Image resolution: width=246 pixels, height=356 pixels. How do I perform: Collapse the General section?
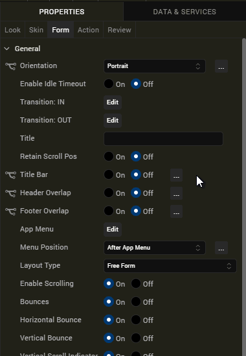(x=7, y=49)
